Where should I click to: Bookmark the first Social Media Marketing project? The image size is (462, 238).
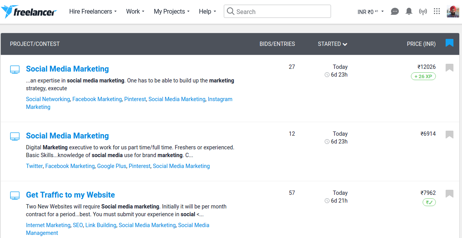click(x=449, y=67)
